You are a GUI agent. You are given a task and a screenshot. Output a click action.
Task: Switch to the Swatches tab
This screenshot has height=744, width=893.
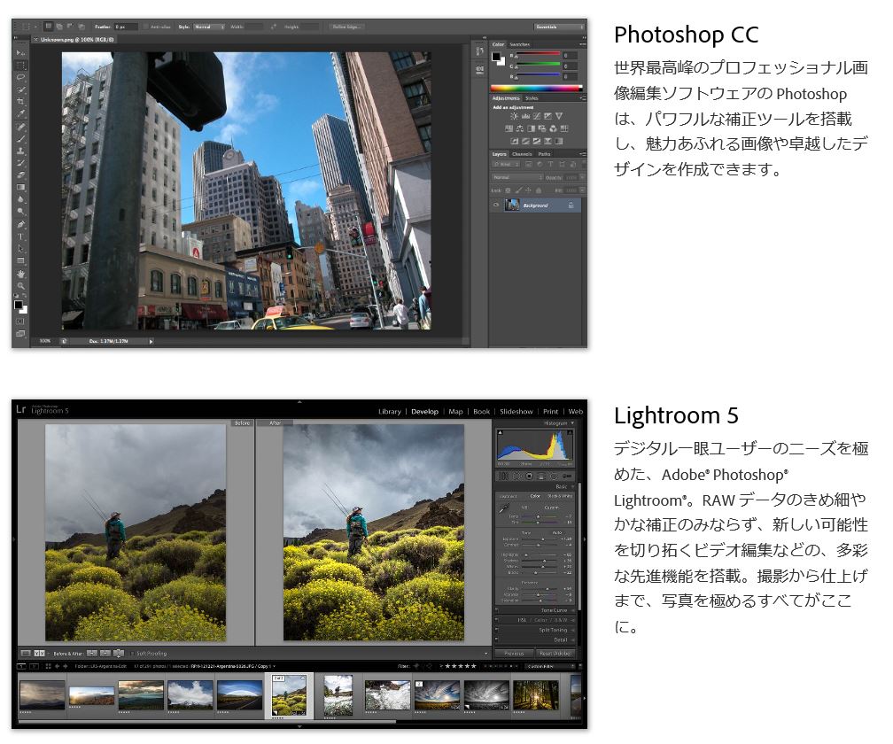[520, 44]
